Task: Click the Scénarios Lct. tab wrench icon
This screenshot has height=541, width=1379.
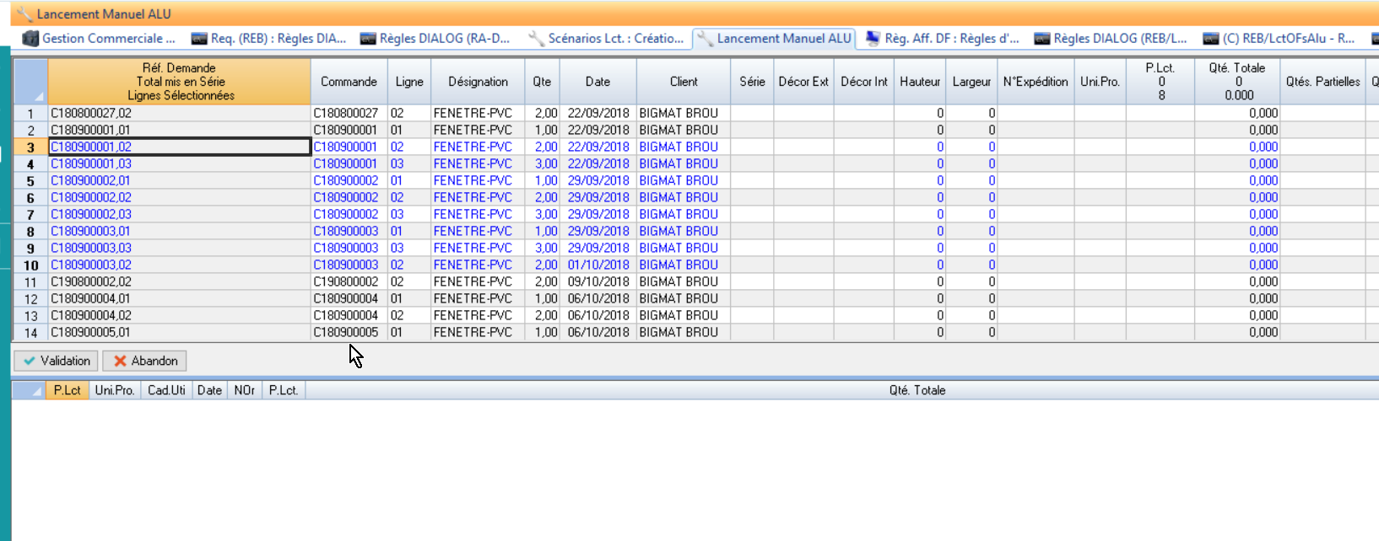Action: point(536,39)
